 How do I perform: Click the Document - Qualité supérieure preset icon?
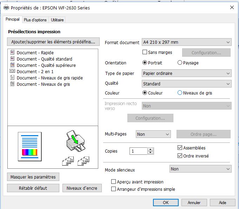point(12,65)
